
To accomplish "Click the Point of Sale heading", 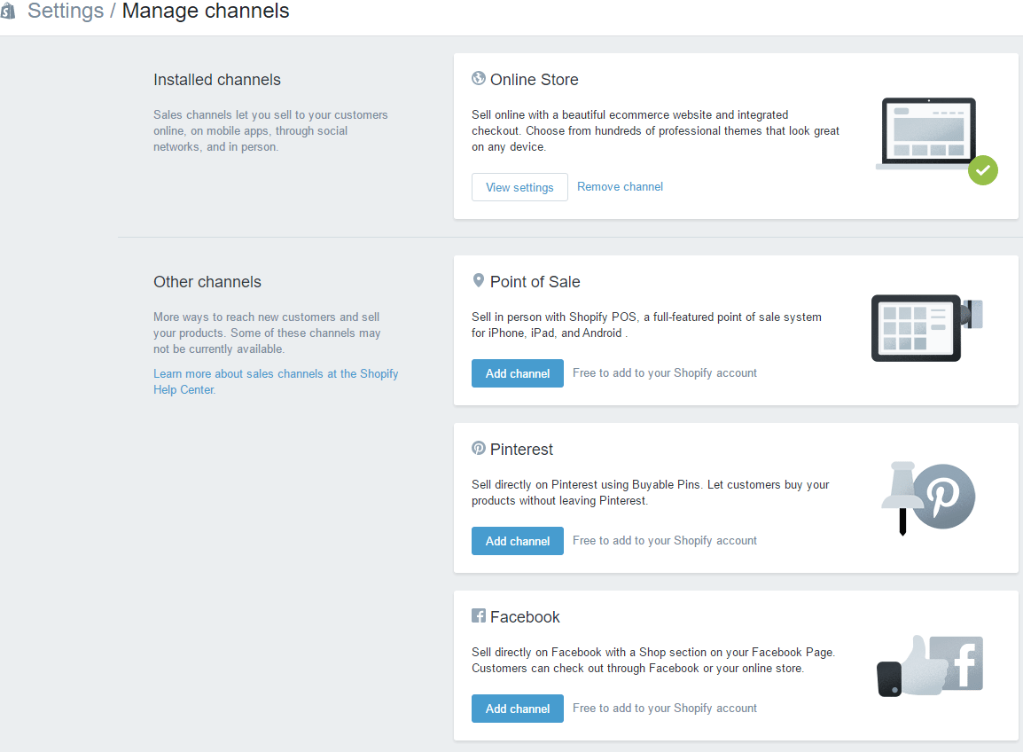I will [535, 282].
